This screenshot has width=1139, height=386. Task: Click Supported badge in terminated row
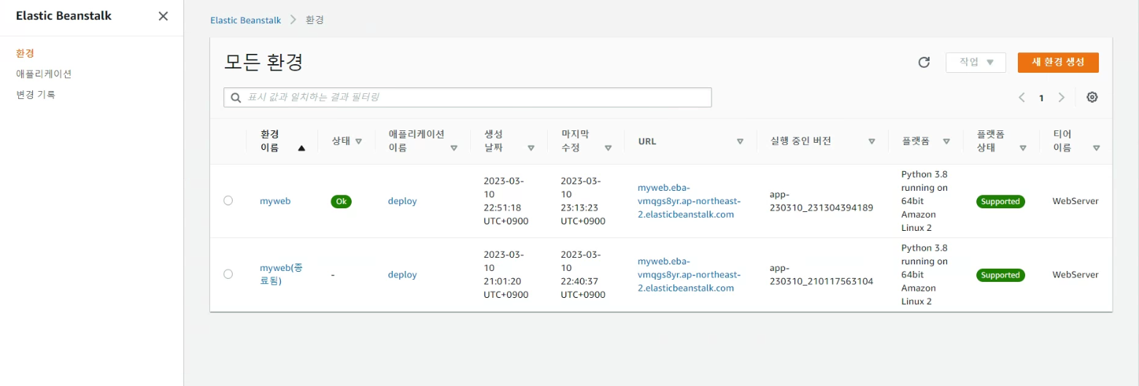(x=1000, y=275)
